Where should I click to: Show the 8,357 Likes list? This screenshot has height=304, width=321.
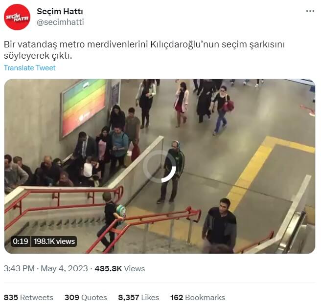point(138,298)
